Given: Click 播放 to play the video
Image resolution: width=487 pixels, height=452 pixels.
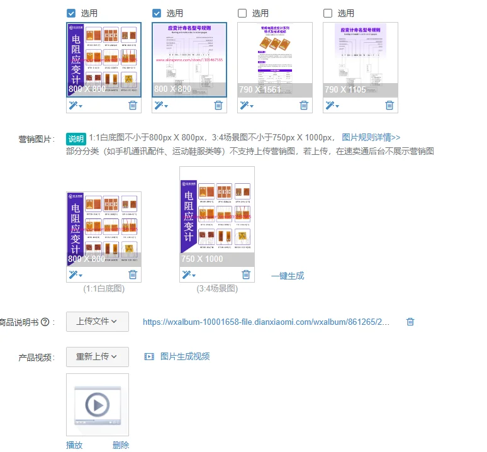Looking at the screenshot, I should tap(74, 445).
